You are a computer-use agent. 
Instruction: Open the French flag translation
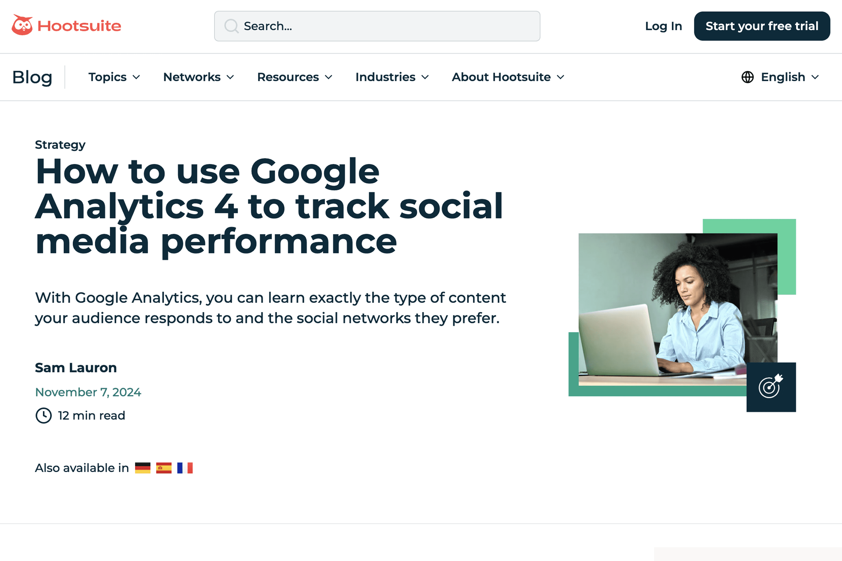tap(185, 468)
